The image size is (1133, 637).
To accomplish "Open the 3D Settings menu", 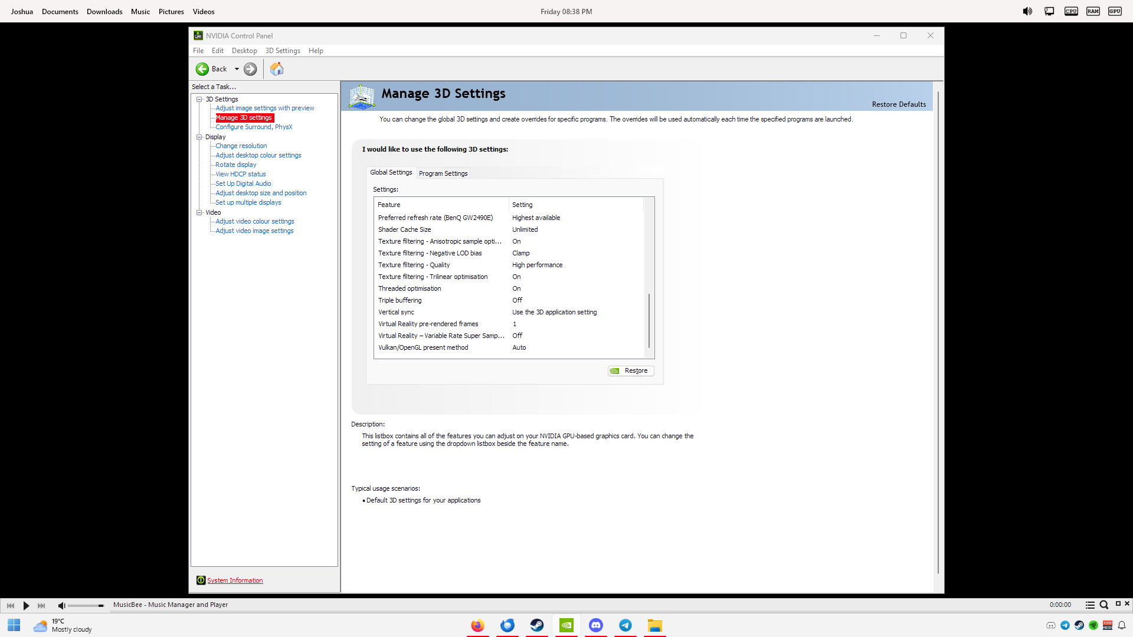I will 283,51.
